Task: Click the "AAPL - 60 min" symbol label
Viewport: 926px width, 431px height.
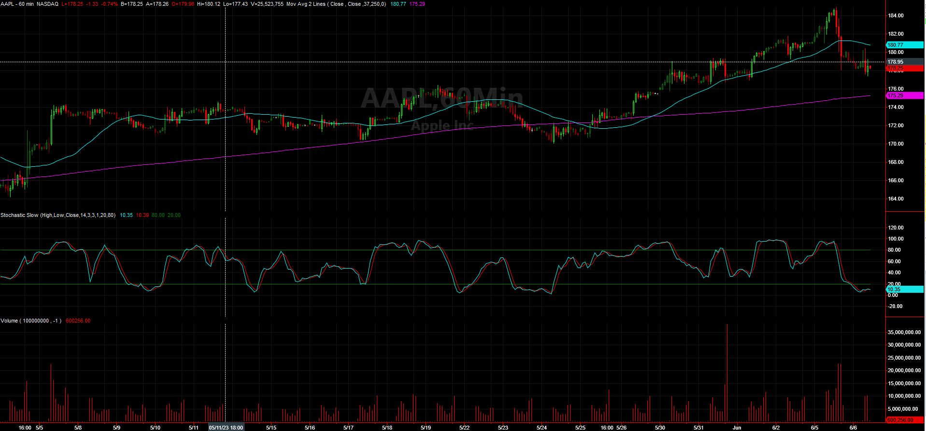Action: [x=17, y=4]
